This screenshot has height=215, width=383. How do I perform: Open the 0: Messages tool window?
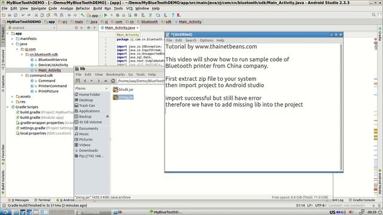[x=19, y=200]
